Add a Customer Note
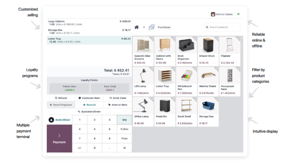The image size is (291, 166). pyautogui.click(x=89, y=98)
